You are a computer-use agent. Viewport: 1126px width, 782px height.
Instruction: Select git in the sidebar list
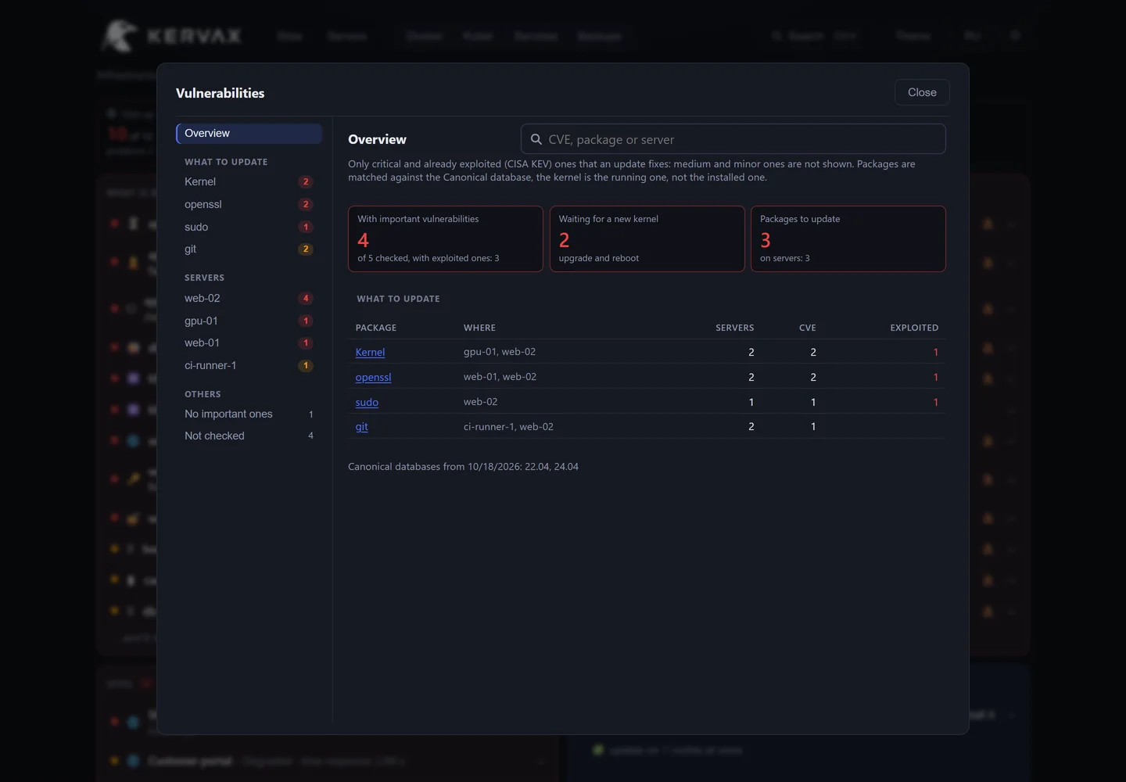pyautogui.click(x=249, y=249)
